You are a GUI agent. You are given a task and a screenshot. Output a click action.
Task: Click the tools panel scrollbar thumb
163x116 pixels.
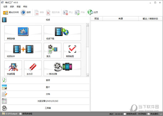(x=88, y=37)
